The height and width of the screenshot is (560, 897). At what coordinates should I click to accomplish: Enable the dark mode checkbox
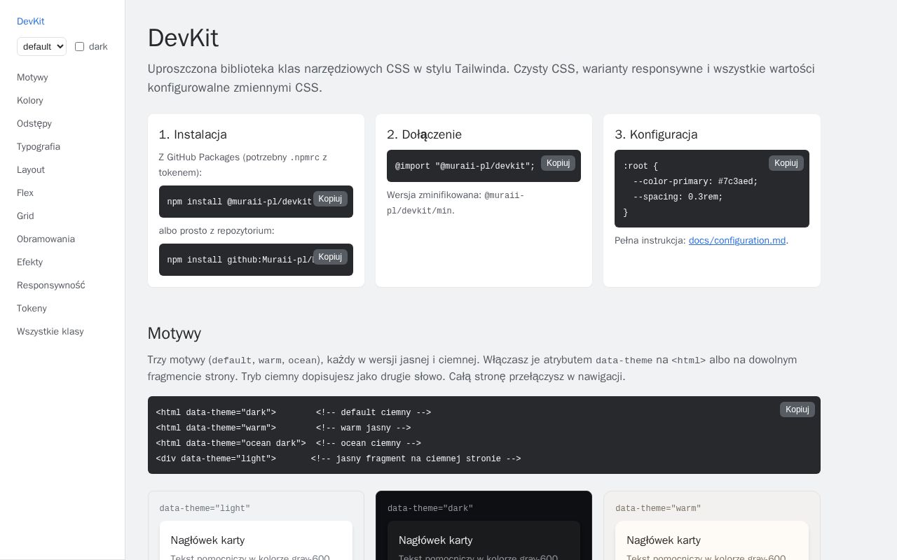[79, 46]
